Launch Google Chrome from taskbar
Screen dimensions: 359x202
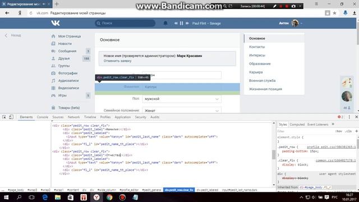109,197
